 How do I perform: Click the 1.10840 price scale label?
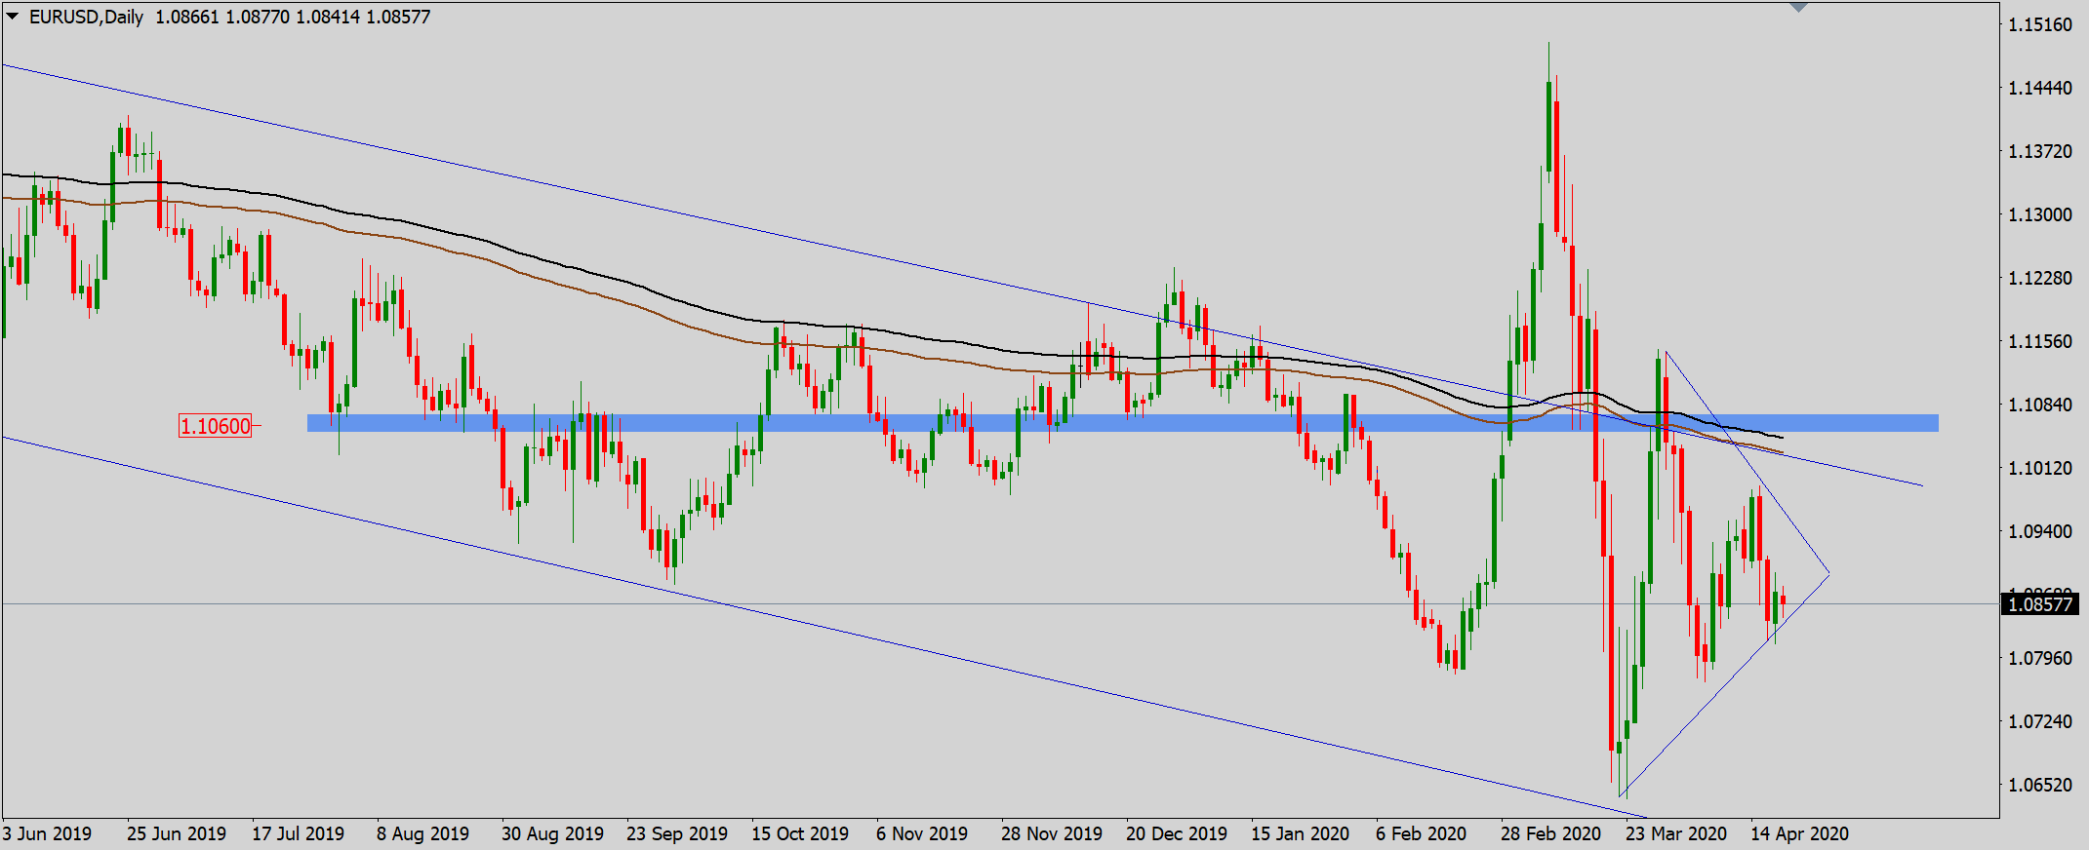pyautogui.click(x=2040, y=405)
